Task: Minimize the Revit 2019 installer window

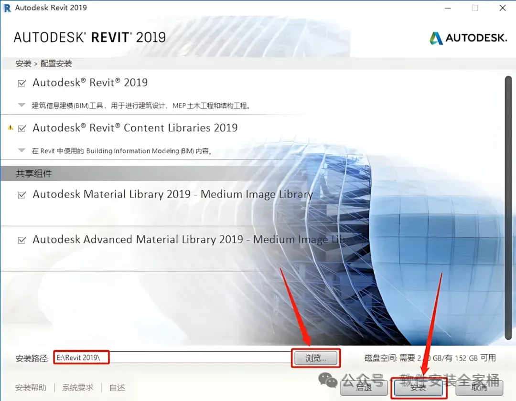Action: tap(448, 8)
